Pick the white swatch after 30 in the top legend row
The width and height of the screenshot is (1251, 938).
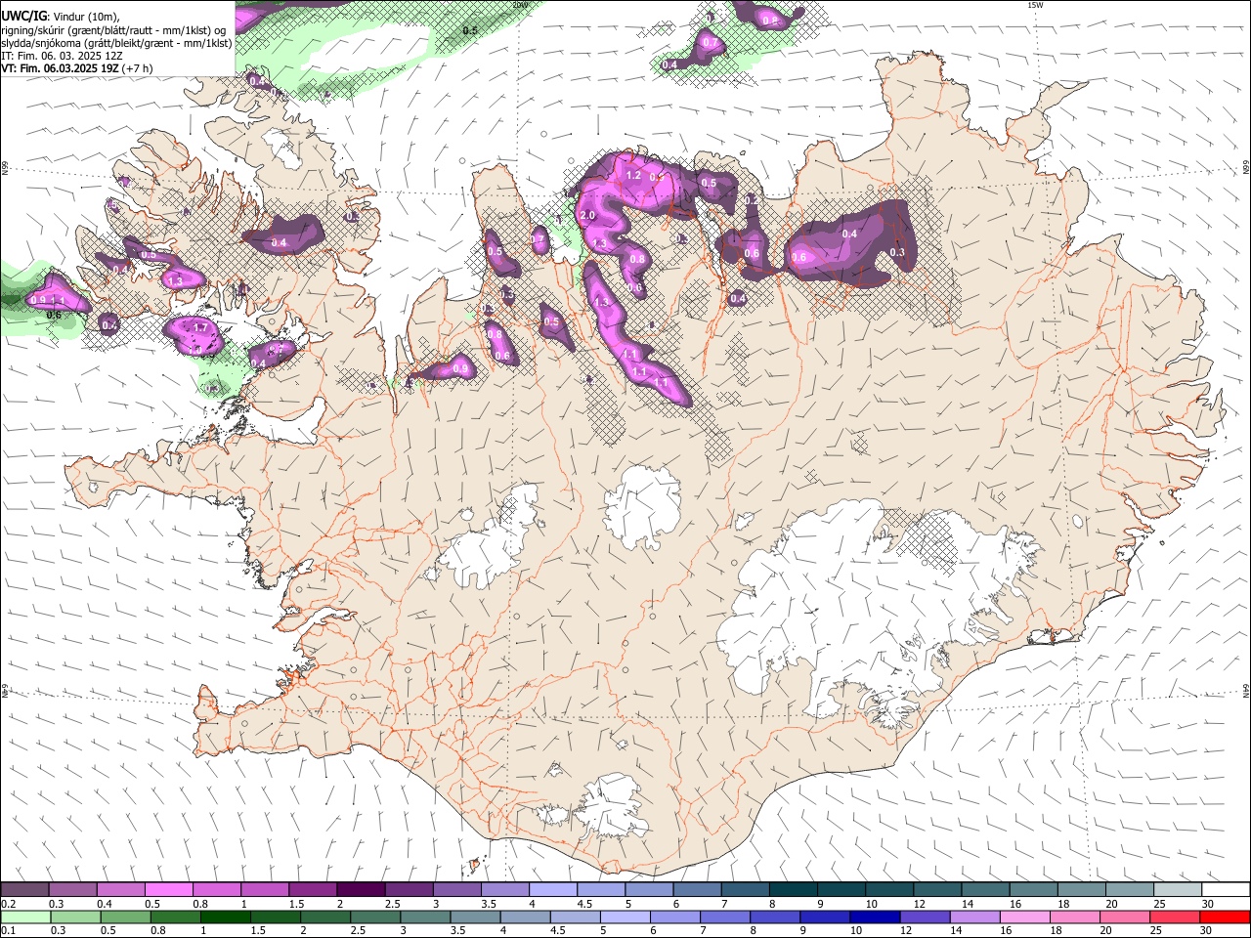[x=1226, y=890]
